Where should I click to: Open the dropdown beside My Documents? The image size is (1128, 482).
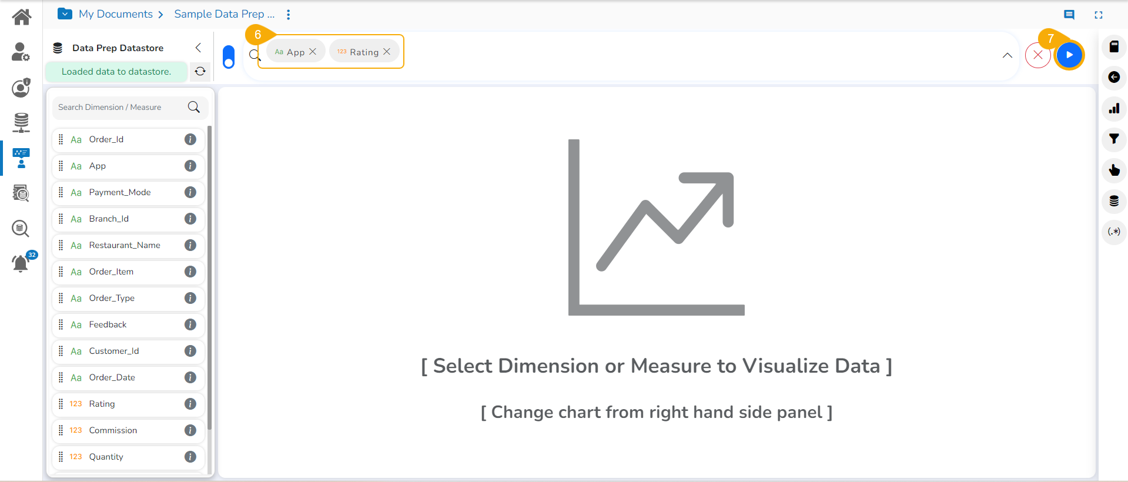click(65, 14)
